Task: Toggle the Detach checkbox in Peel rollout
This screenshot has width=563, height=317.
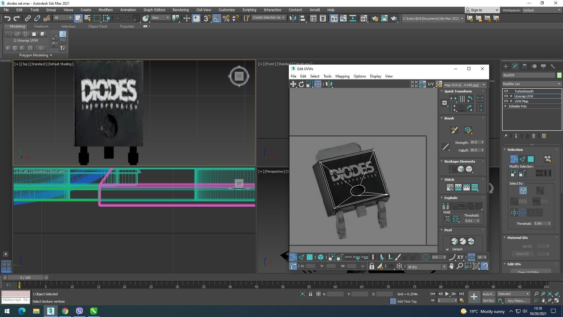Action: coord(447,249)
